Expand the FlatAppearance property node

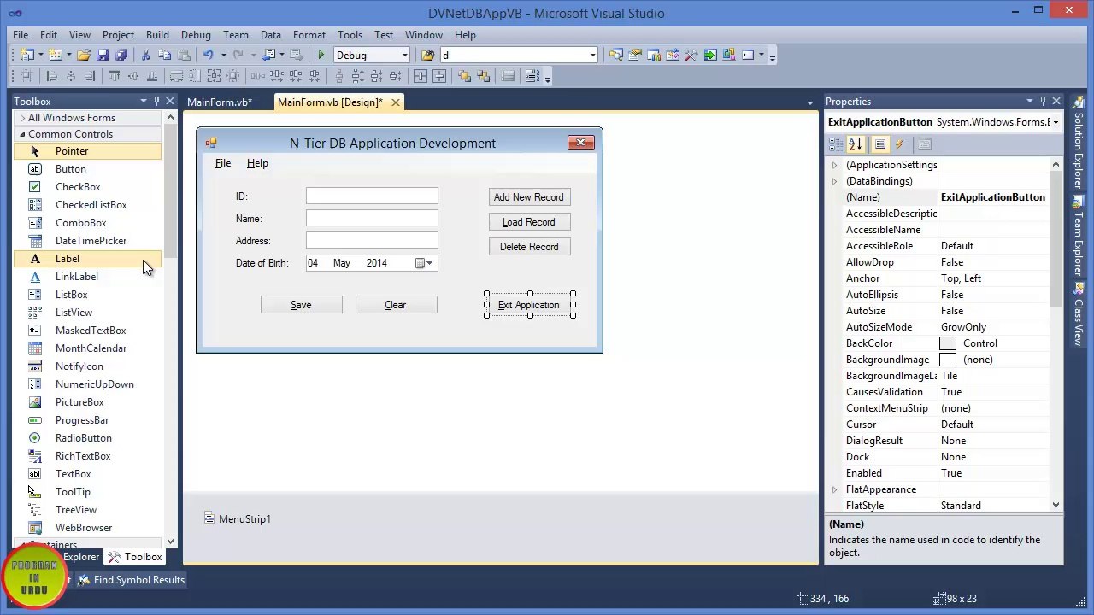(834, 489)
